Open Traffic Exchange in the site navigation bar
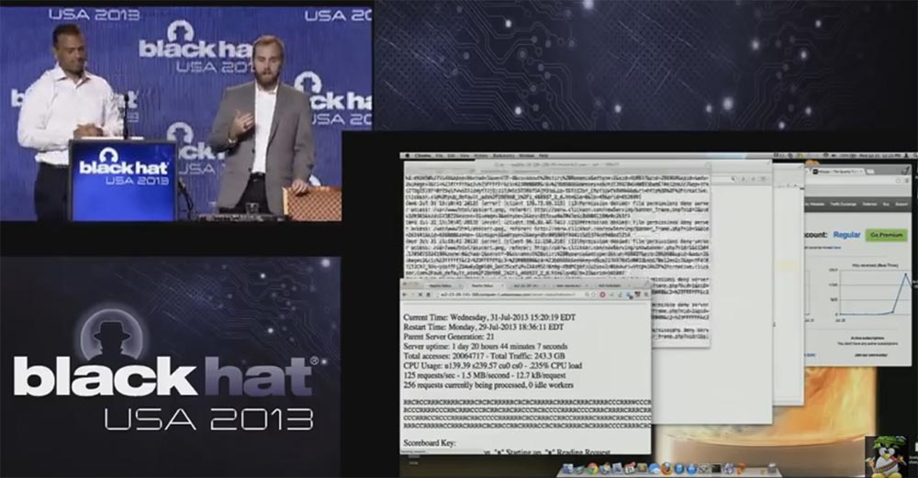This screenshot has width=918, height=478. pyautogui.click(x=844, y=205)
